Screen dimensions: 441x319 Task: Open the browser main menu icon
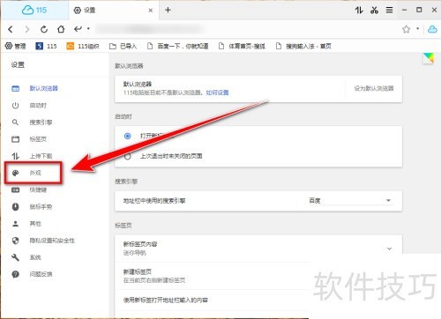(x=389, y=11)
